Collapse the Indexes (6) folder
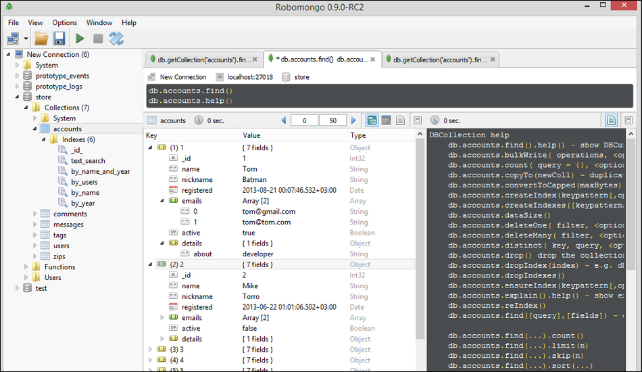Screen dimensions: 642x372 [x=43, y=139]
